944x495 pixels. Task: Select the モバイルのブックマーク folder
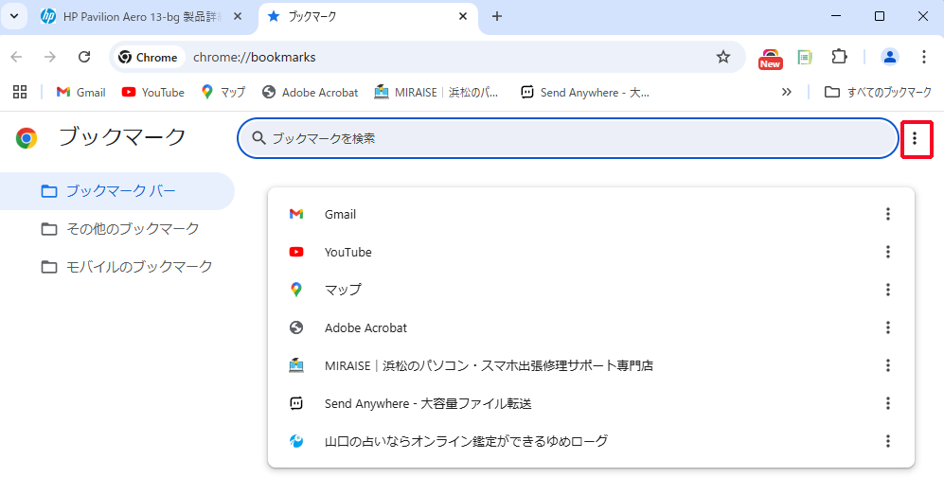(x=116, y=267)
